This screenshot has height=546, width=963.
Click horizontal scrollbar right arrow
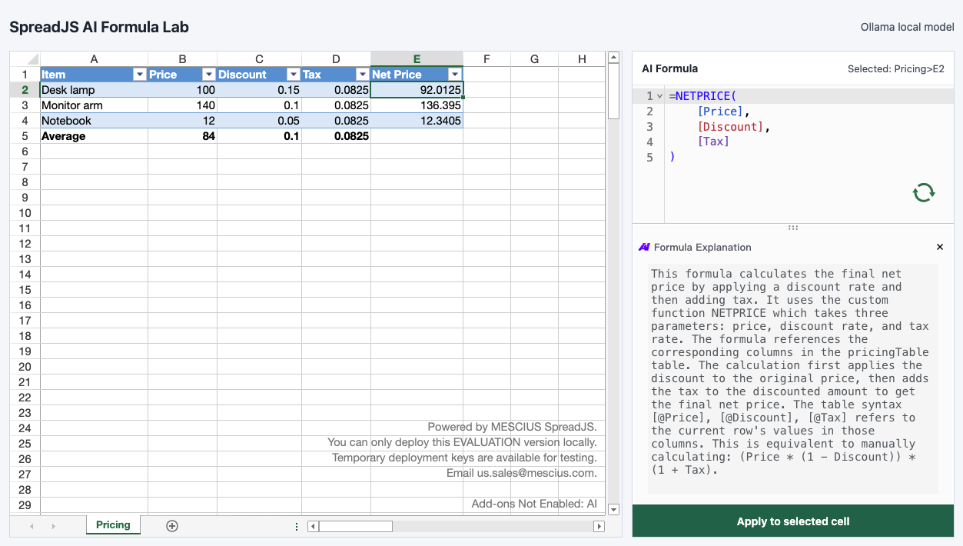click(599, 526)
